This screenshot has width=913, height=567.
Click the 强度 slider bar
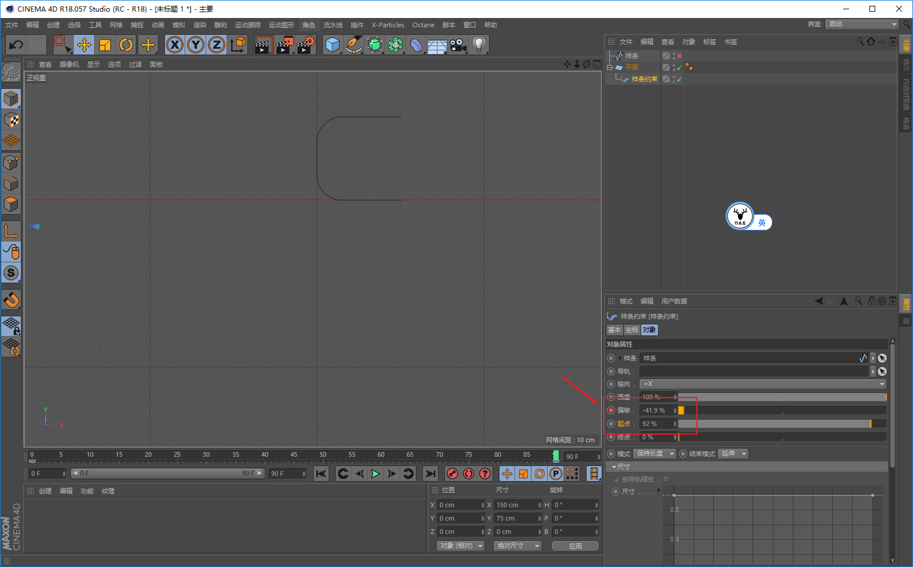[782, 397]
